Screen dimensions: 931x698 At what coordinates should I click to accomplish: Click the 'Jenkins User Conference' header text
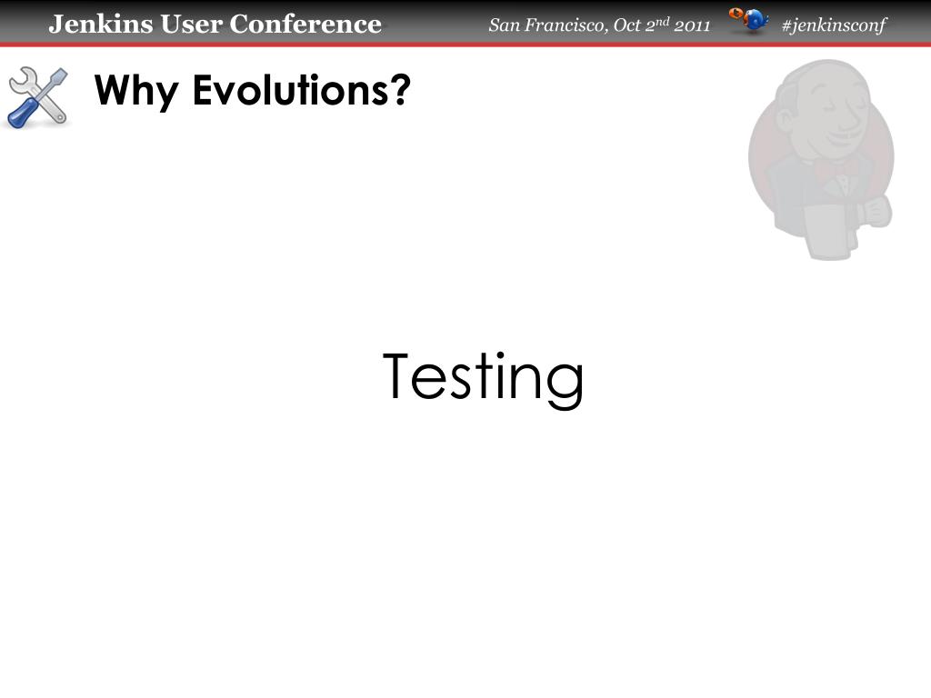[x=215, y=25]
